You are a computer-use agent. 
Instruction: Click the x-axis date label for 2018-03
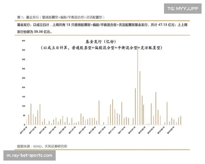pos(151,130)
